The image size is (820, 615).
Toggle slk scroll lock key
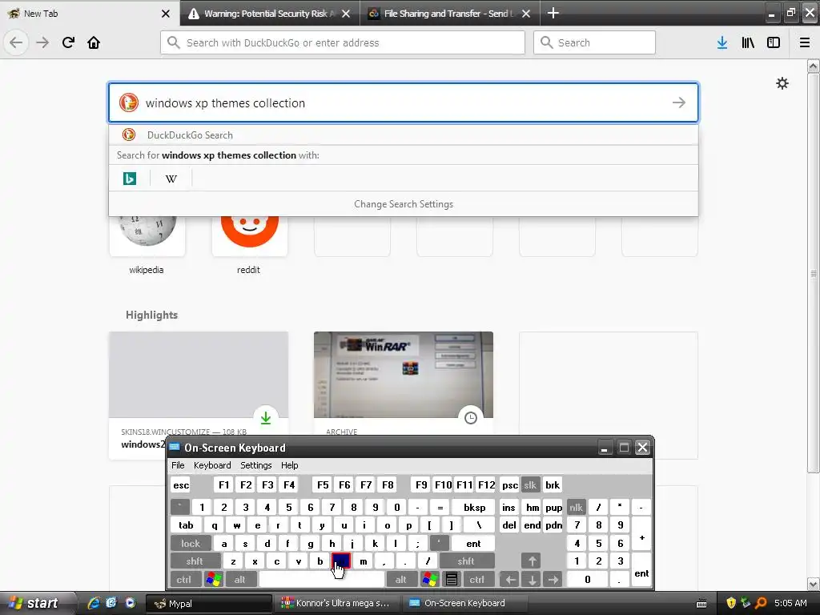click(x=530, y=484)
